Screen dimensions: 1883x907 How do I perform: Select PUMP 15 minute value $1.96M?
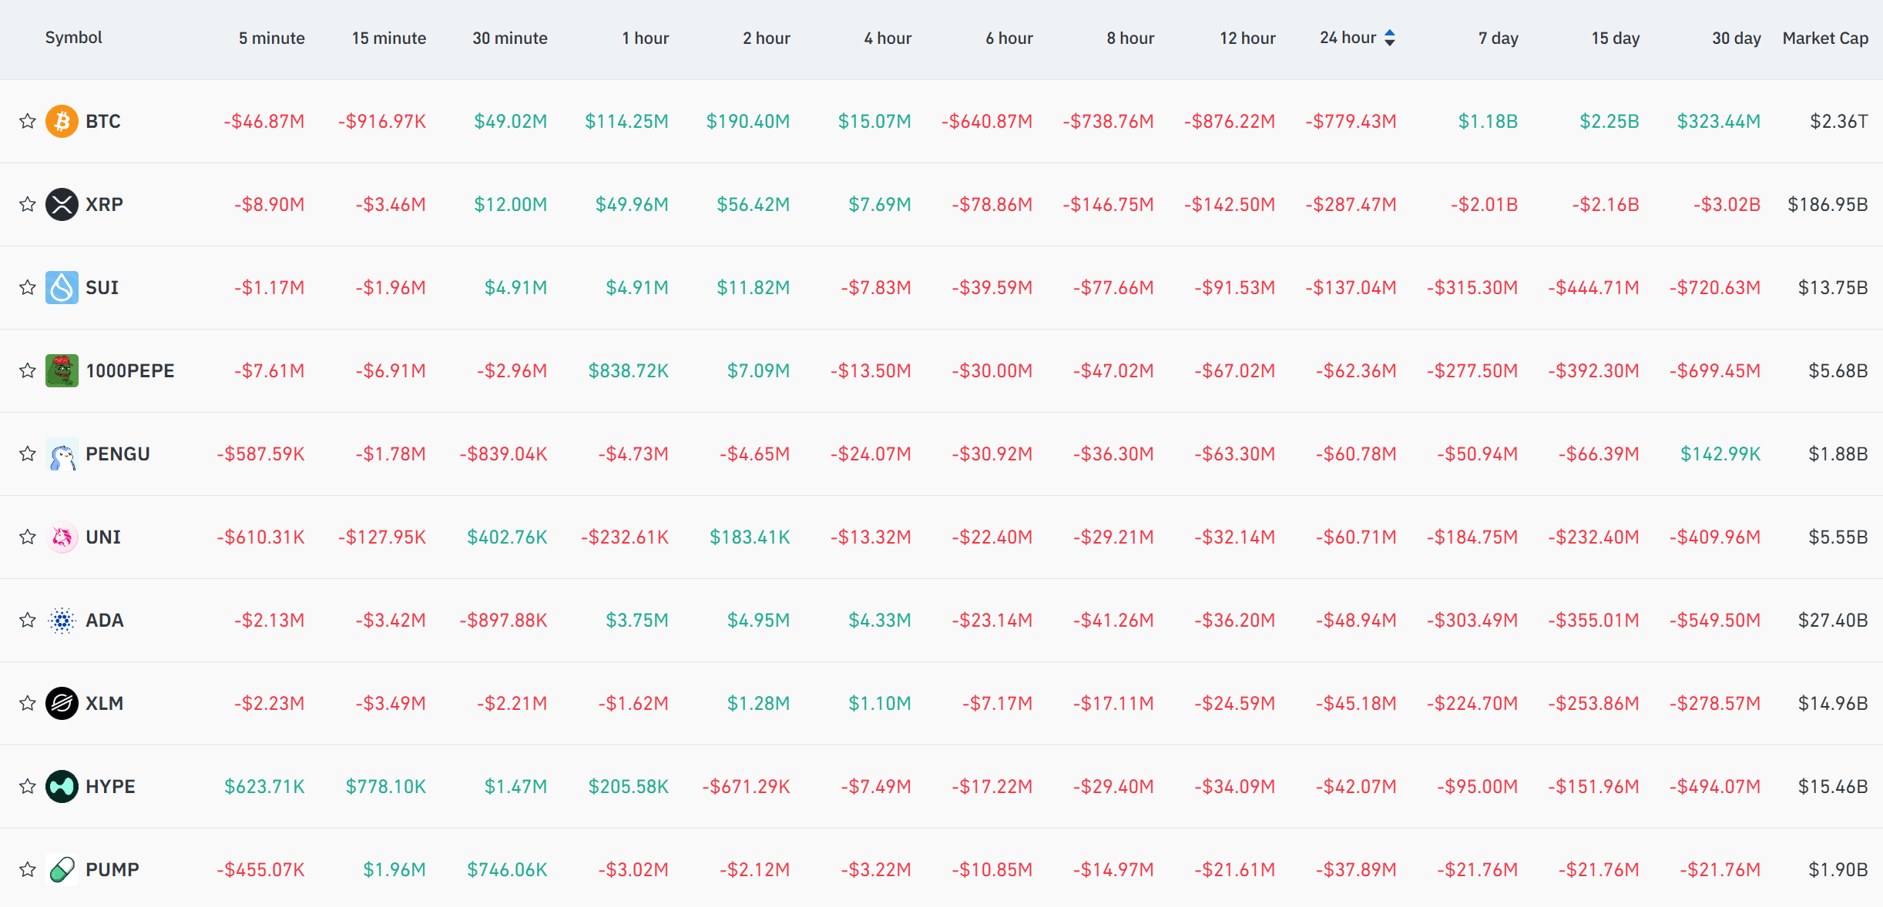coord(394,869)
